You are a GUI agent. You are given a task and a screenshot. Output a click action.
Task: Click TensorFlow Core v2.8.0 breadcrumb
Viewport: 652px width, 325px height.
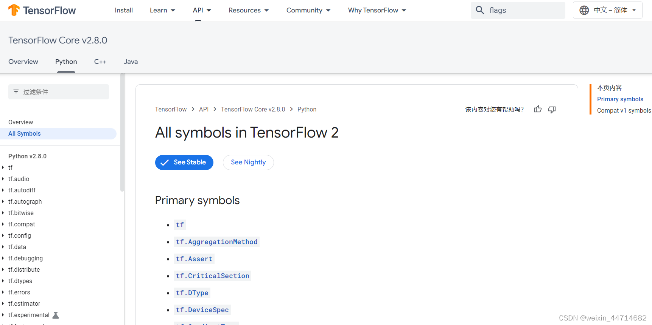pos(253,109)
